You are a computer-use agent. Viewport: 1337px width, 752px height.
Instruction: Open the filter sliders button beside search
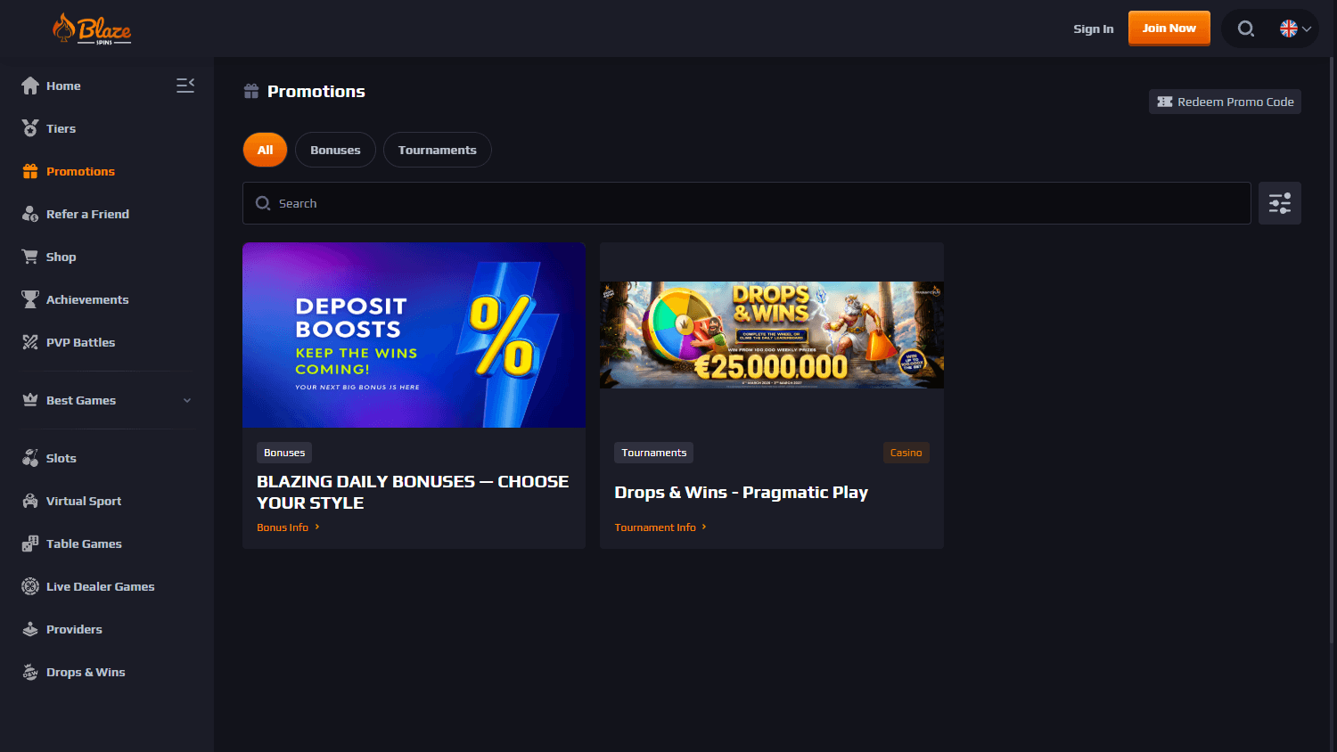point(1280,203)
